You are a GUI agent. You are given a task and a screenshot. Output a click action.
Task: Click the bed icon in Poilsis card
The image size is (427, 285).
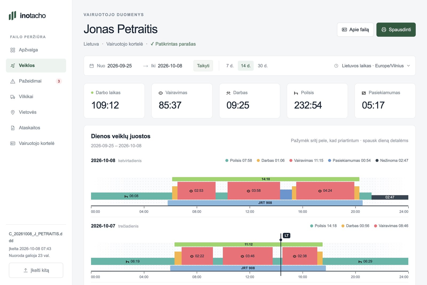point(296,93)
